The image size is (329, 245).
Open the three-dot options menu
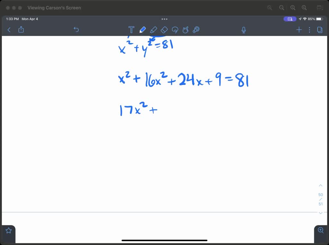(x=309, y=30)
